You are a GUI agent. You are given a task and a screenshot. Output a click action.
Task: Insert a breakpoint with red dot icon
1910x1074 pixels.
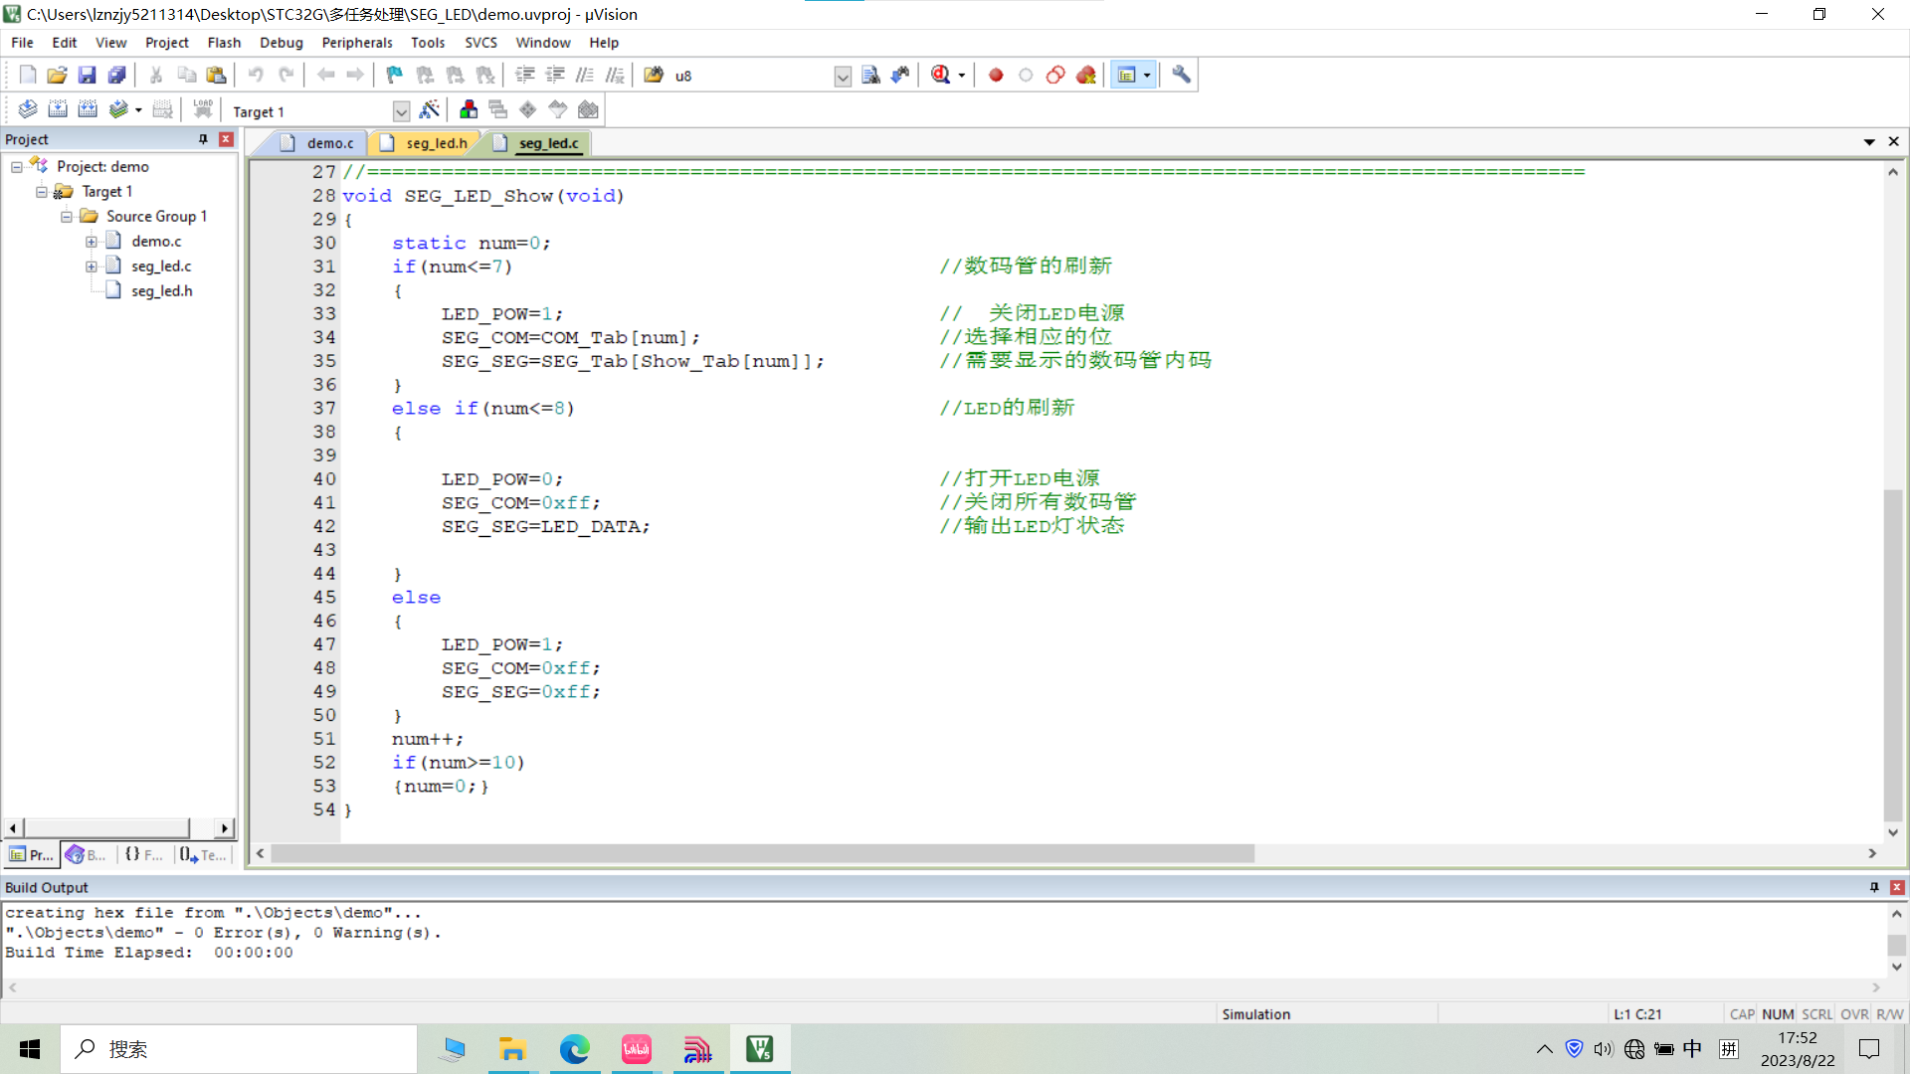[996, 75]
